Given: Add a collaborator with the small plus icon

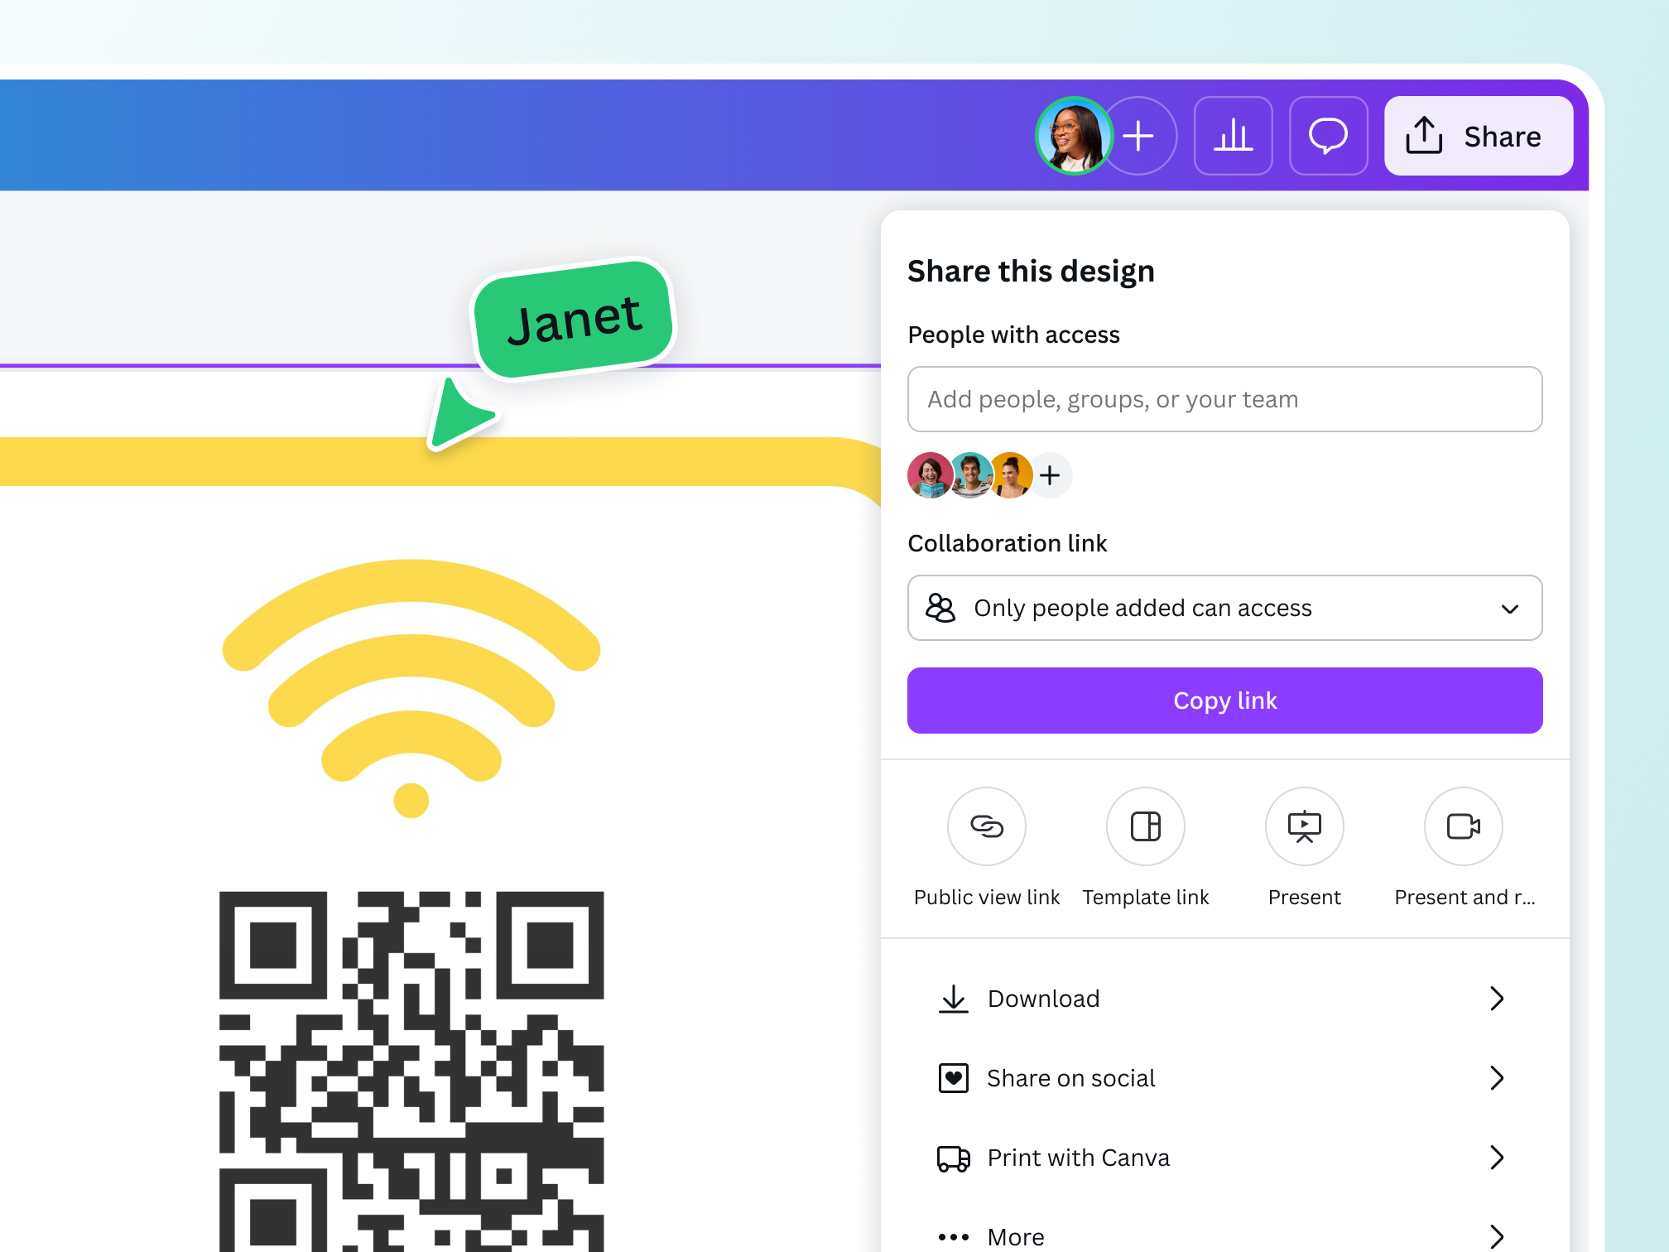Looking at the screenshot, I should pos(1050,475).
